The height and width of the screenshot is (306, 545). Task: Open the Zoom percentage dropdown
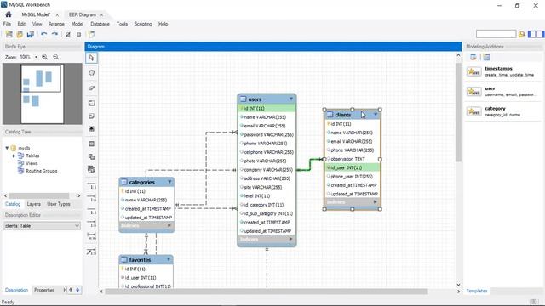coord(36,57)
